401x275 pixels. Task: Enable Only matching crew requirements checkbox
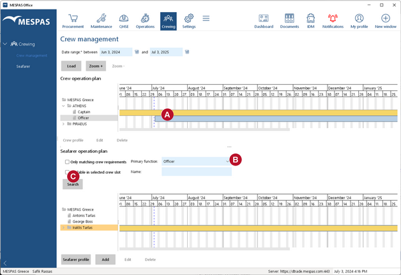point(67,162)
